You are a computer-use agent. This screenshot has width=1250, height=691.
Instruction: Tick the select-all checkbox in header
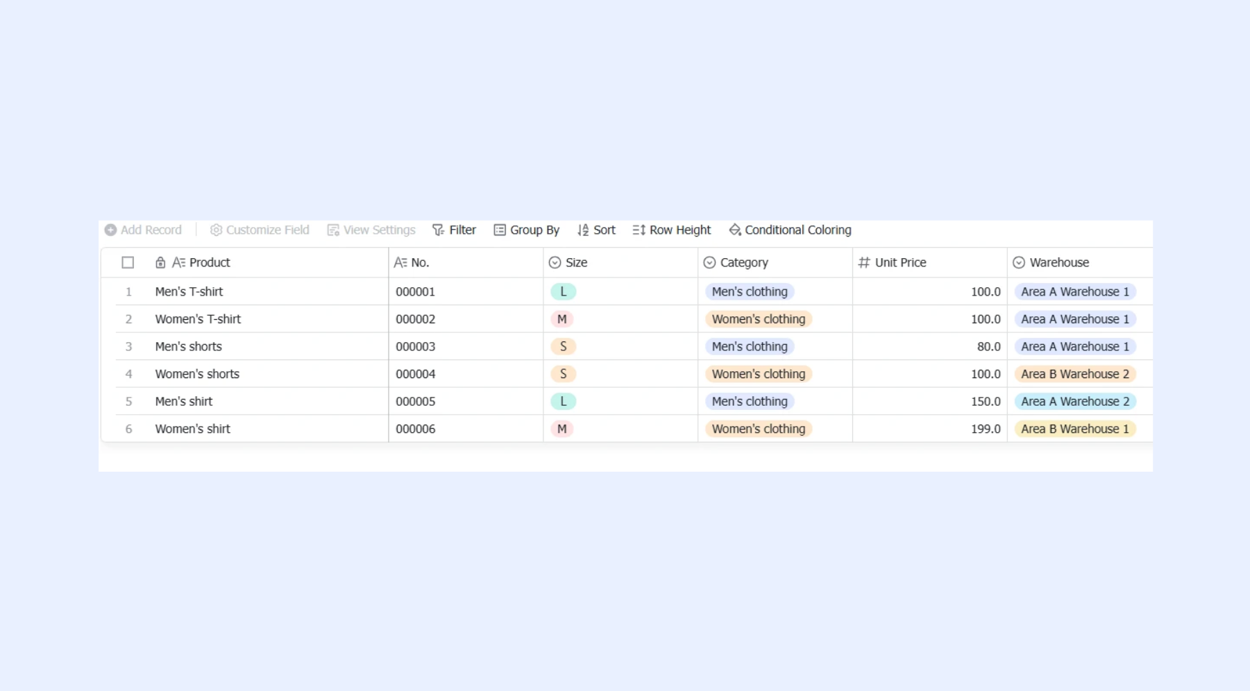coord(128,262)
